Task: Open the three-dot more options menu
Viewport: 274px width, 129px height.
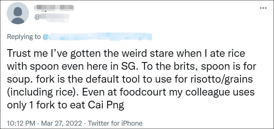Action: (x=263, y=8)
